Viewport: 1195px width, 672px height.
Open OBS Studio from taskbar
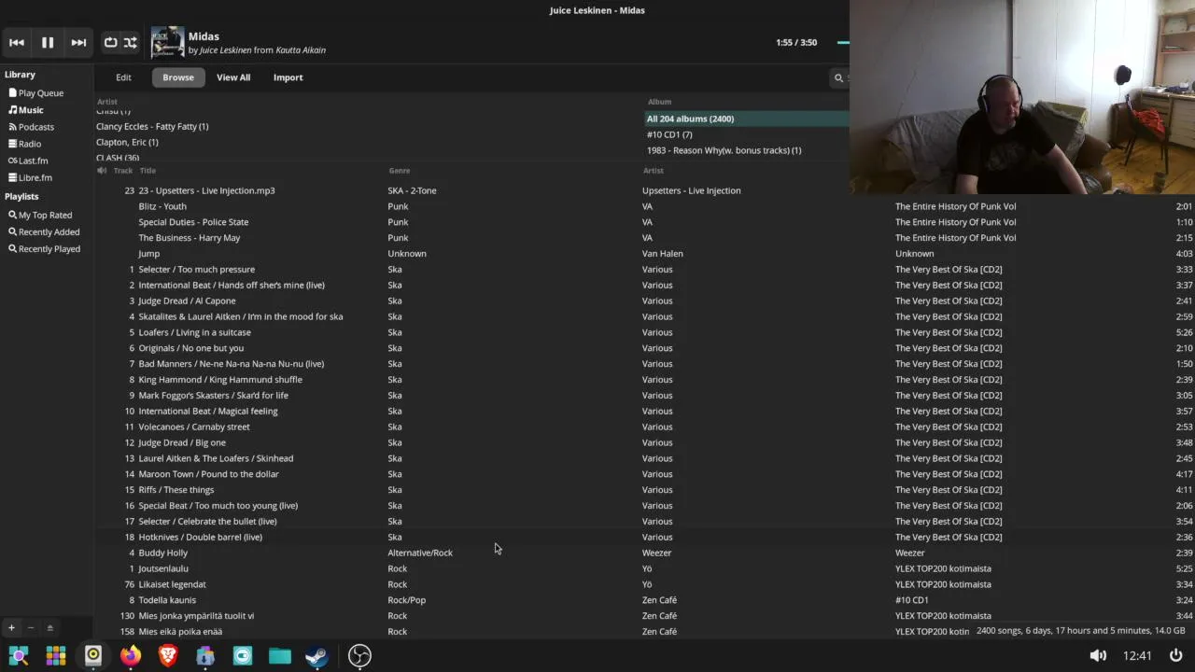coord(359,656)
